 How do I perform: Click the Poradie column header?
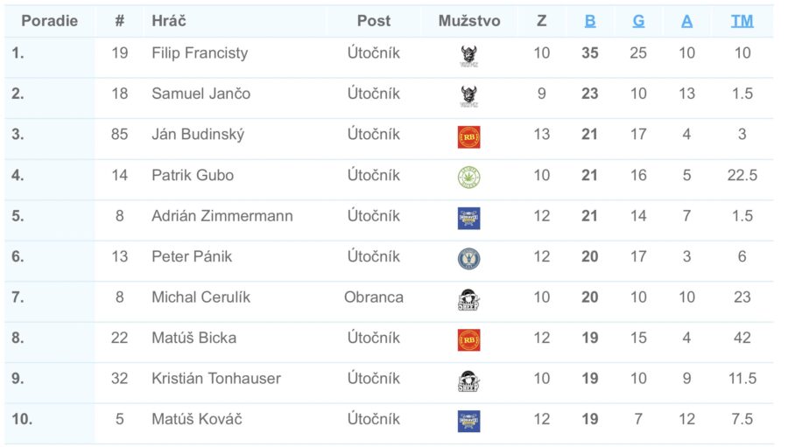tap(49, 21)
